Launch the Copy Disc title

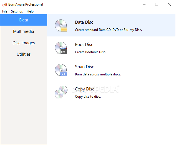click(x=85, y=89)
